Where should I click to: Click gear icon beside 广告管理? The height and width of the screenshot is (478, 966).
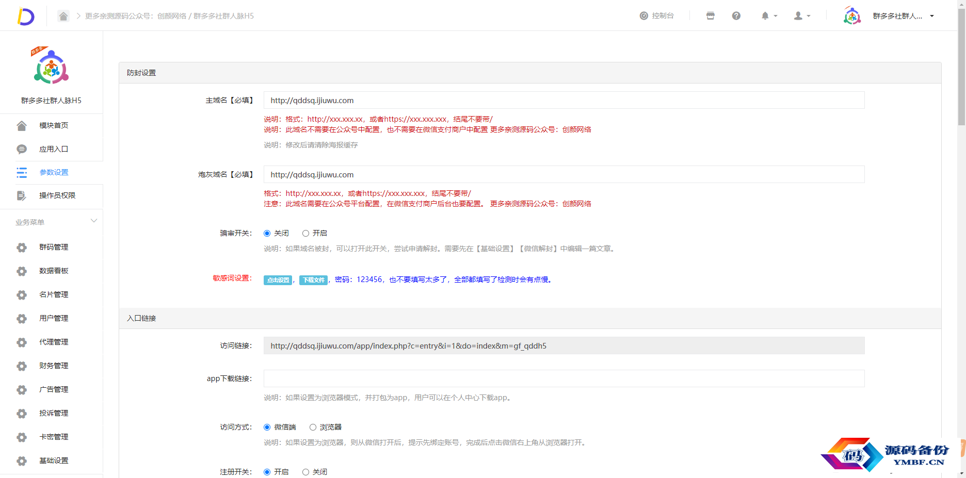click(22, 390)
